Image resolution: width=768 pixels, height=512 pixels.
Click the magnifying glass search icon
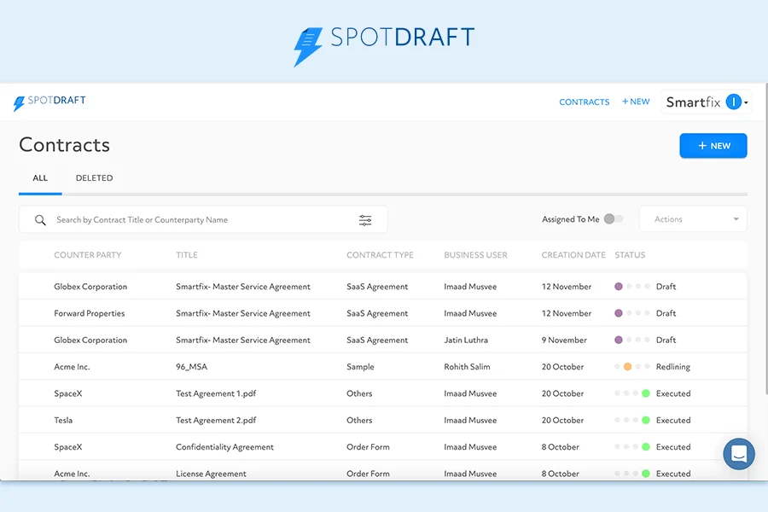point(39,219)
